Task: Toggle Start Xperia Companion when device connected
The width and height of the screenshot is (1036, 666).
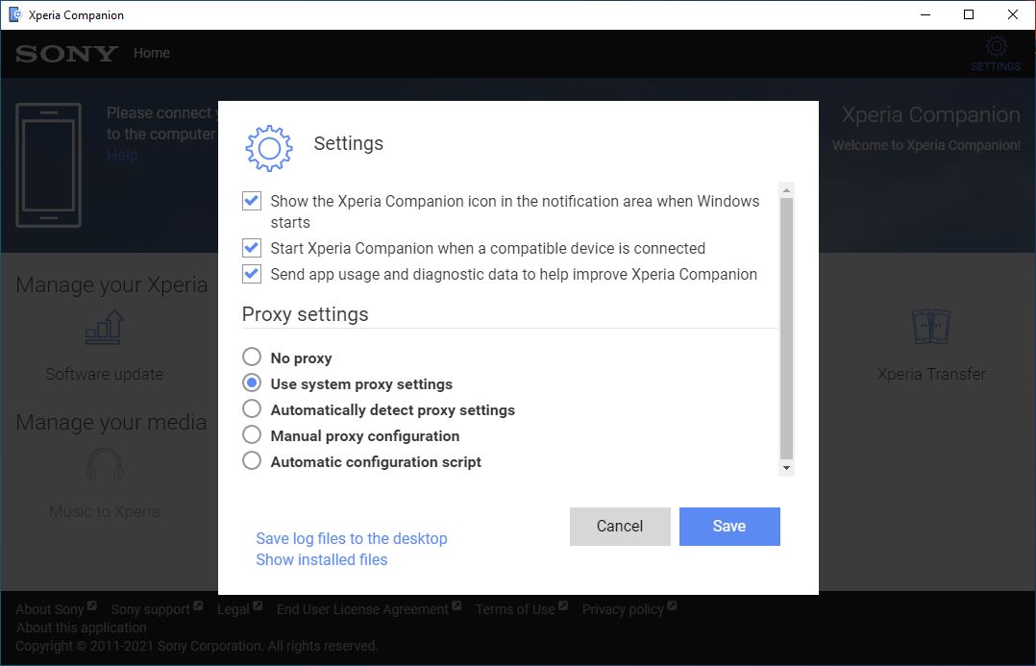Action: point(252,248)
